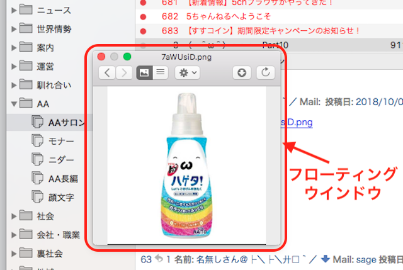Open the .png image link in the post

pyautogui.click(x=297, y=123)
